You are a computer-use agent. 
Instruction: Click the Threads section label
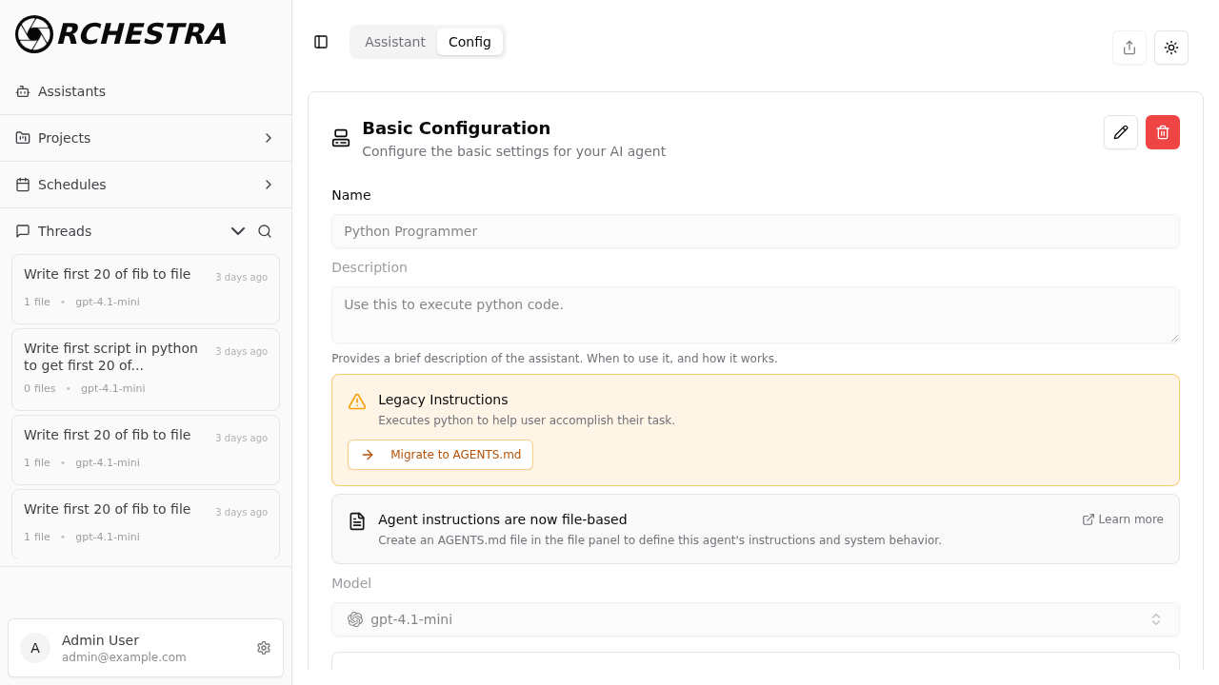pos(65,231)
